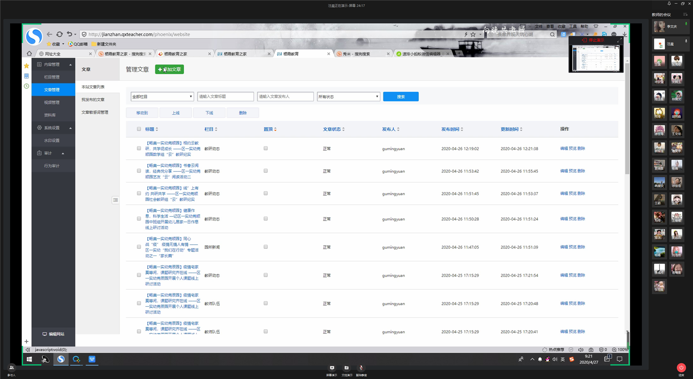Select 文章管理 in sidebar

coord(54,90)
